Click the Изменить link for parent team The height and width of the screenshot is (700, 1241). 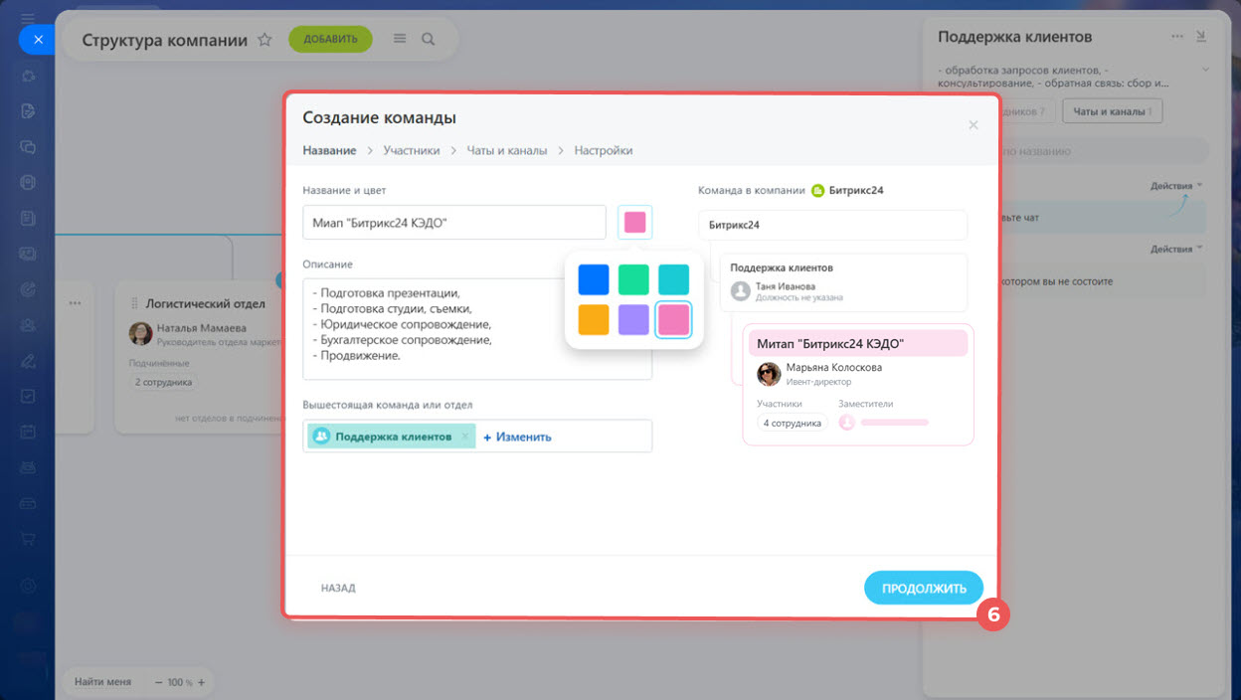pos(517,437)
